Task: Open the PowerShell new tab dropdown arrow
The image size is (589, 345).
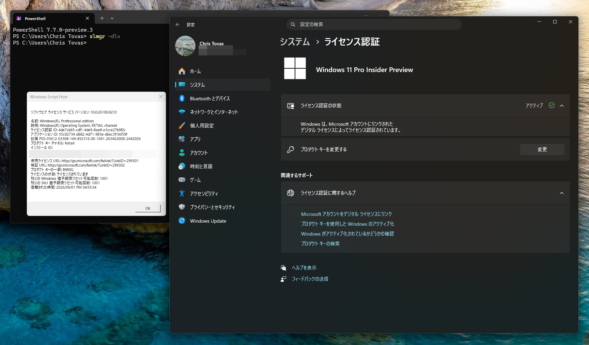Action: point(112,18)
